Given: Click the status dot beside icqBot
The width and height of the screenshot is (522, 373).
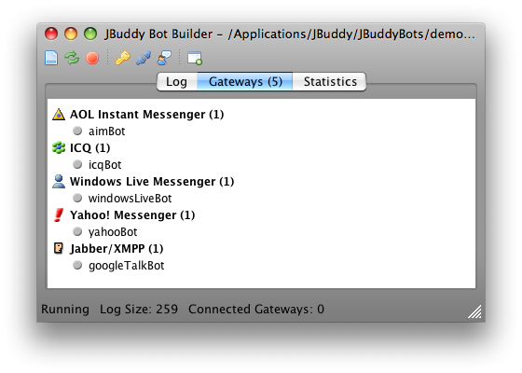Looking at the screenshot, I should click(x=77, y=164).
